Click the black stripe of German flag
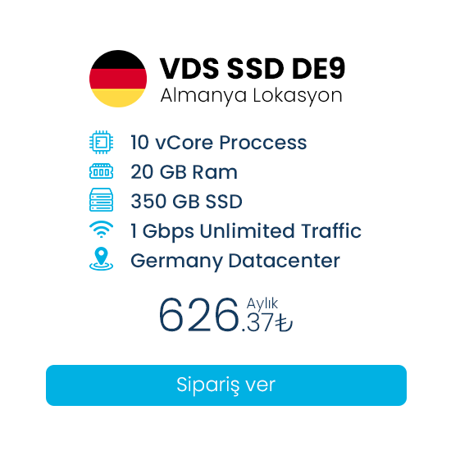 point(118,60)
